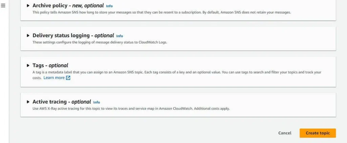The height and width of the screenshot is (143, 347).
Task: Click the CloudWatch Logs description under Delivery status
Action: 100,42
